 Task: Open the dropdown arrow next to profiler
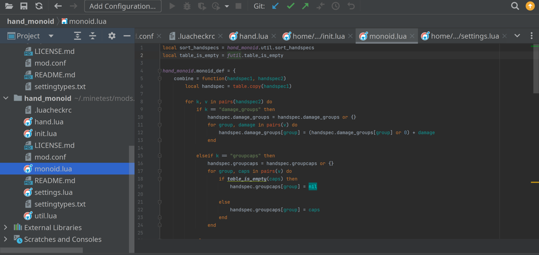pos(226,6)
